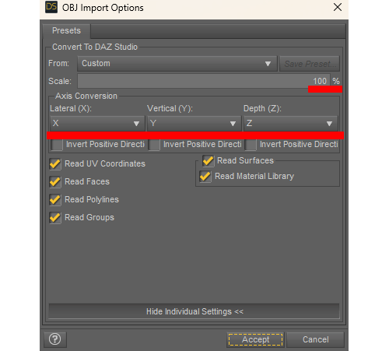Click the Scale value 100
Screen dimensions: 389x351
pyautogui.click(x=320, y=81)
